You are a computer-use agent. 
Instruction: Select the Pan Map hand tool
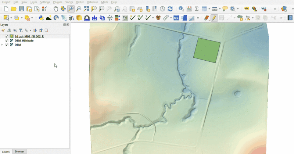(x=55, y=8)
